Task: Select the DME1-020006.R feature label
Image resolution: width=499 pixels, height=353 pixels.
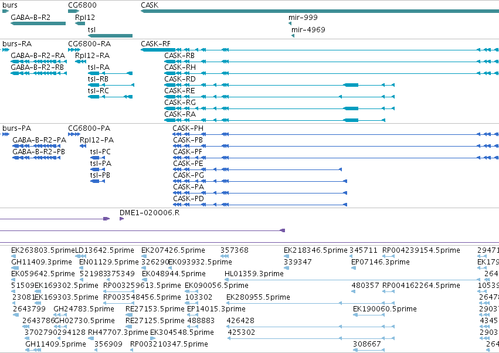Action: [150, 213]
